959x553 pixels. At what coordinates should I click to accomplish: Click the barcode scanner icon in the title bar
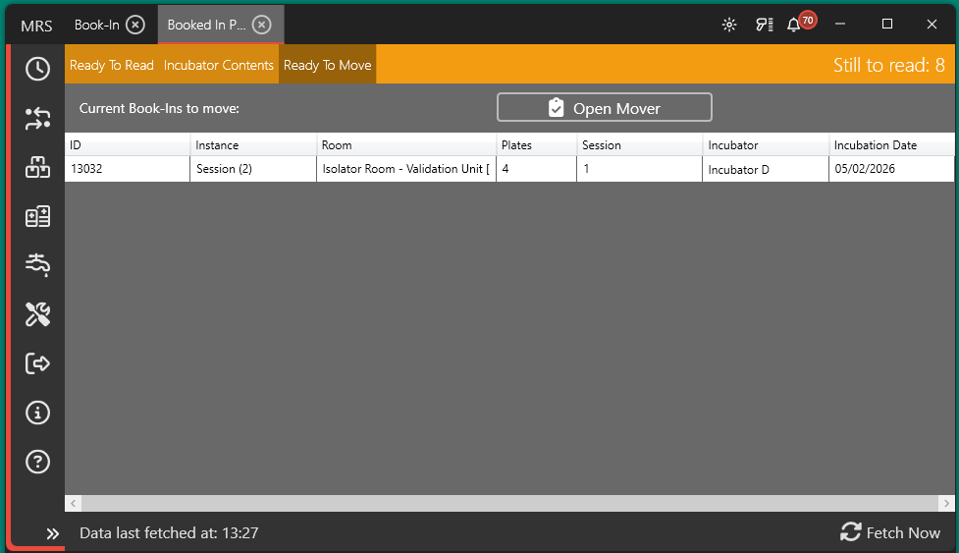(764, 25)
